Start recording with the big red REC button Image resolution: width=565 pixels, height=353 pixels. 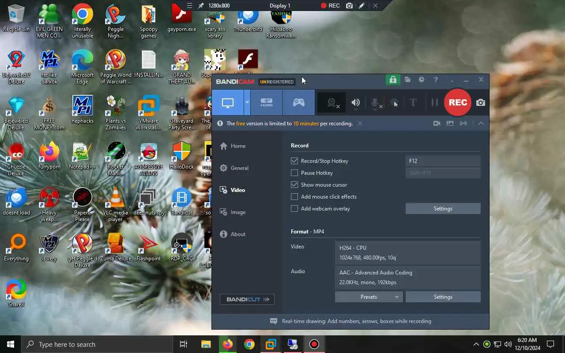point(458,102)
